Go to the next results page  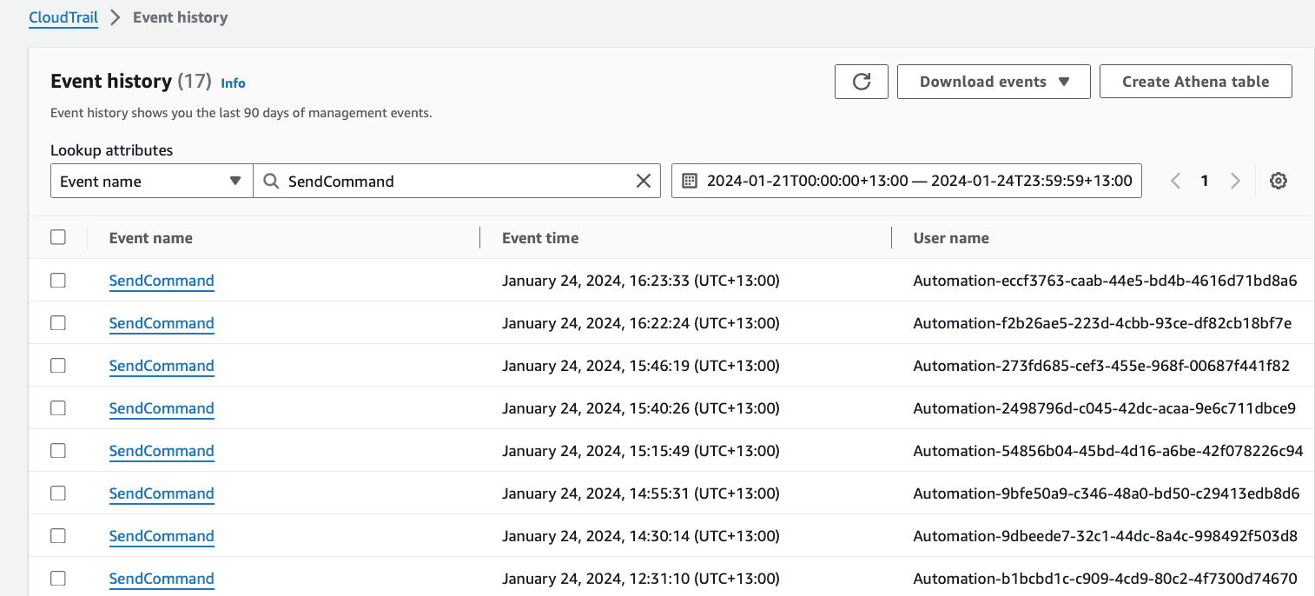pos(1235,181)
